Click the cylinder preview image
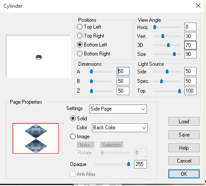Image resolution: width=206 pixels, height=186 pixels. click(x=38, y=56)
